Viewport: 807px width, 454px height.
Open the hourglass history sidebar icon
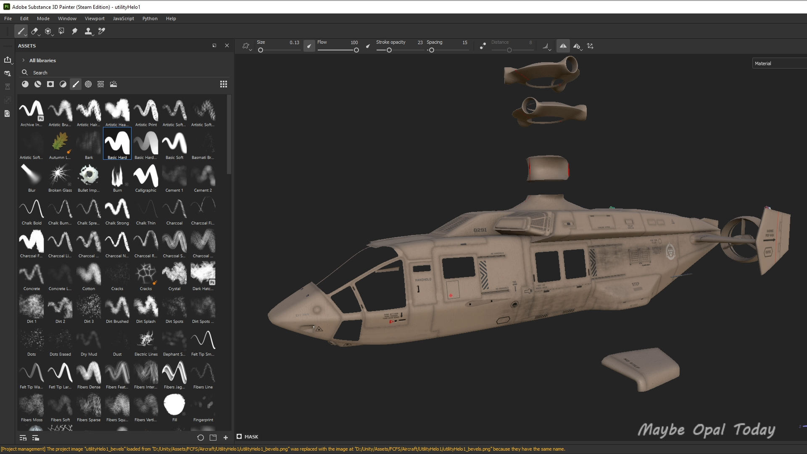tap(7, 87)
